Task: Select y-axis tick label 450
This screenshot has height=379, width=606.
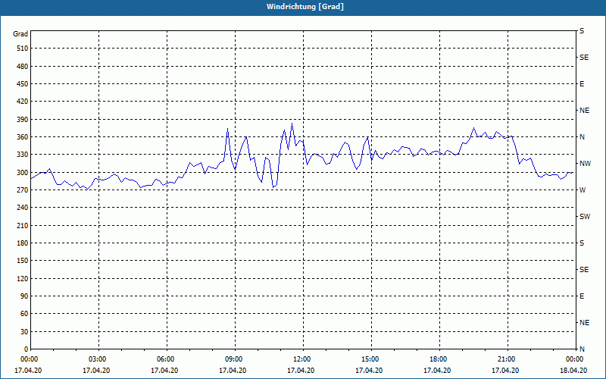Action: (x=23, y=84)
